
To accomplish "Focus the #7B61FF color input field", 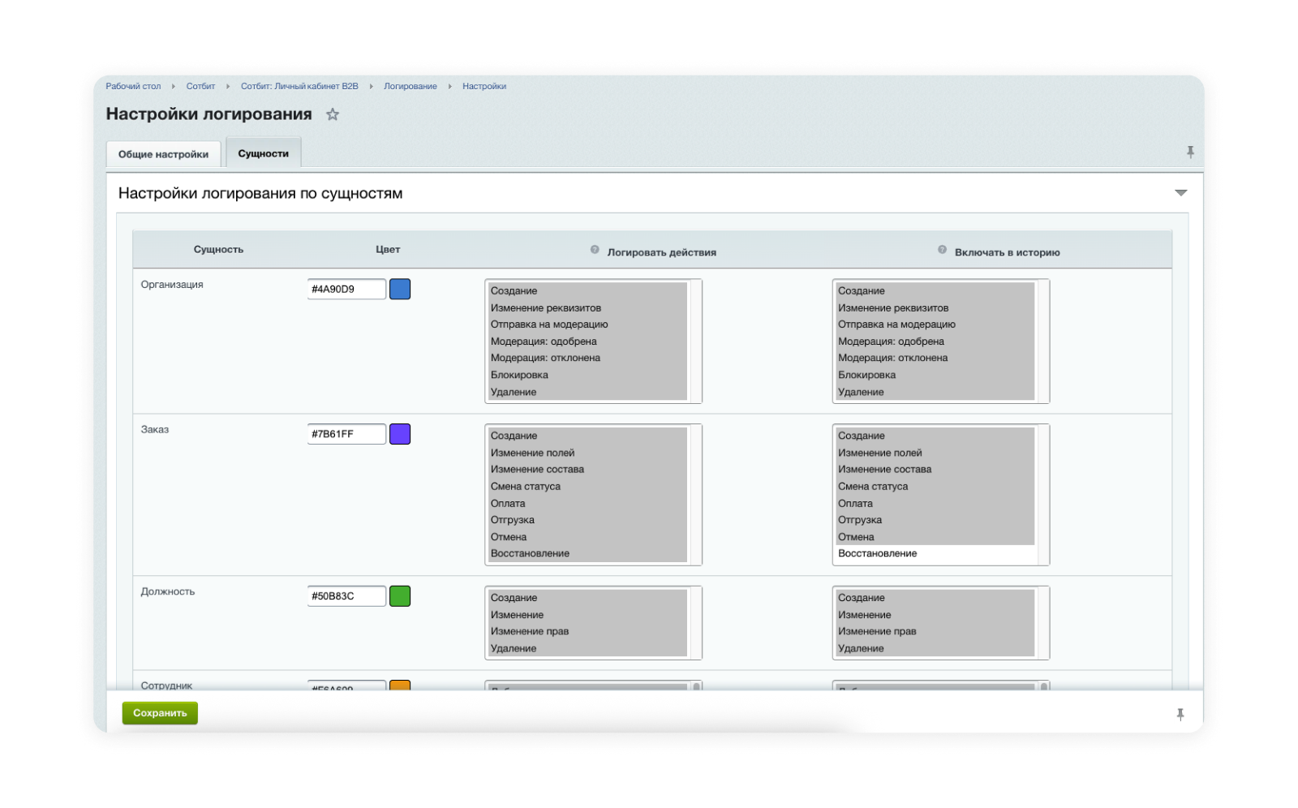I will [x=346, y=434].
